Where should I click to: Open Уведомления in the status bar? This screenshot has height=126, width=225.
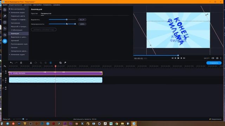click(215, 119)
